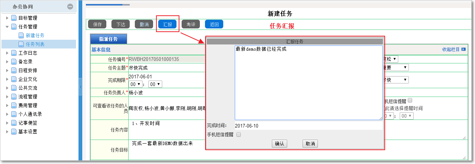Expand the 企业文化 tree node arrow
This screenshot has height=164, width=475.
pos(7,79)
